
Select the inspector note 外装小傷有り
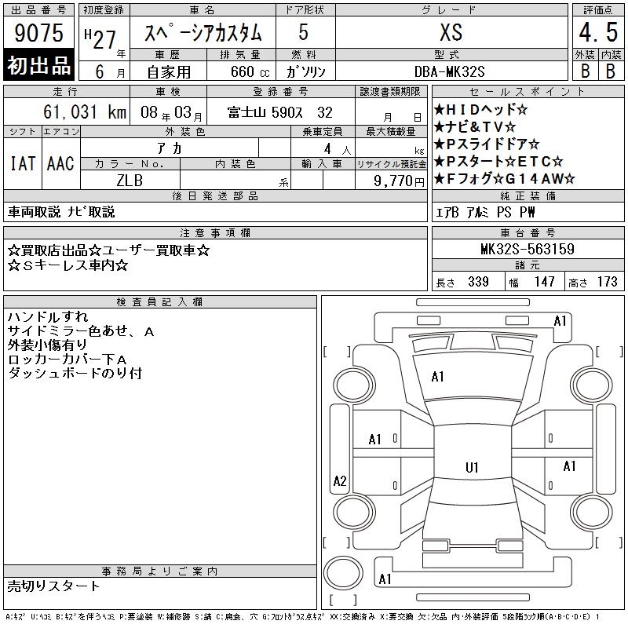[x=47, y=345]
